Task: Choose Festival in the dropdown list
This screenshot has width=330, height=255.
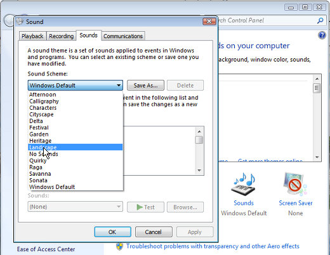Action: pos(76,128)
